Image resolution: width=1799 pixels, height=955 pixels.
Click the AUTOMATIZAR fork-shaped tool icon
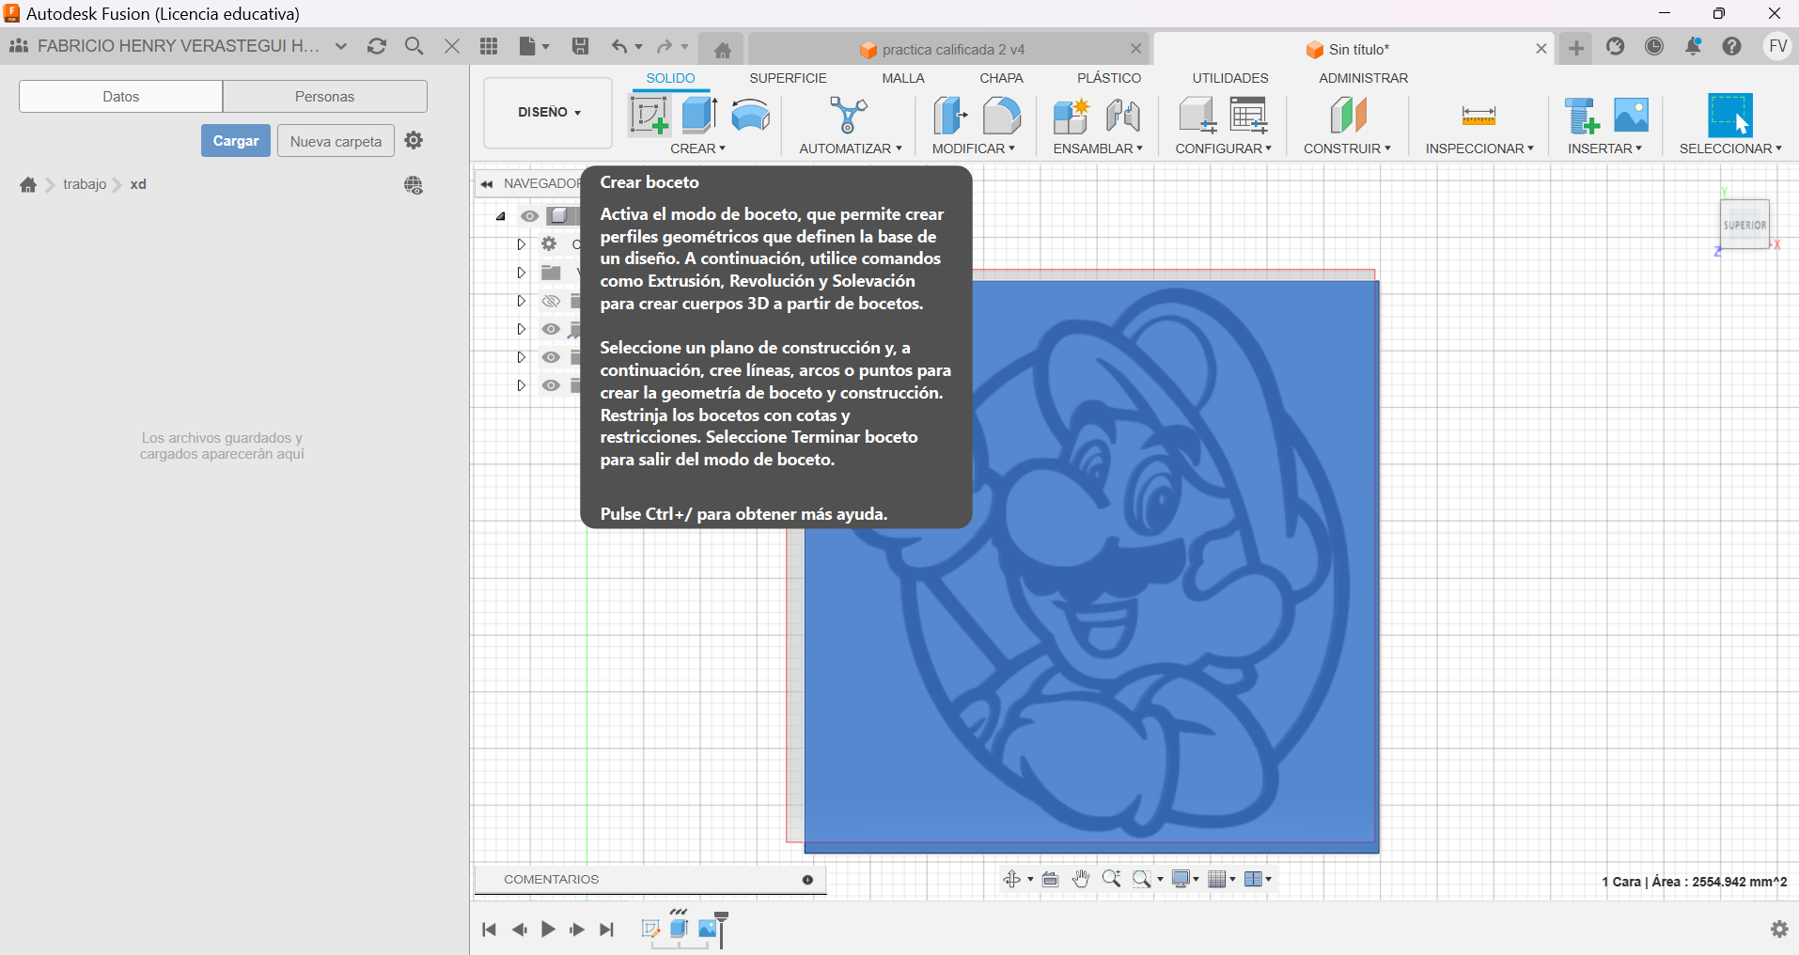(x=848, y=115)
